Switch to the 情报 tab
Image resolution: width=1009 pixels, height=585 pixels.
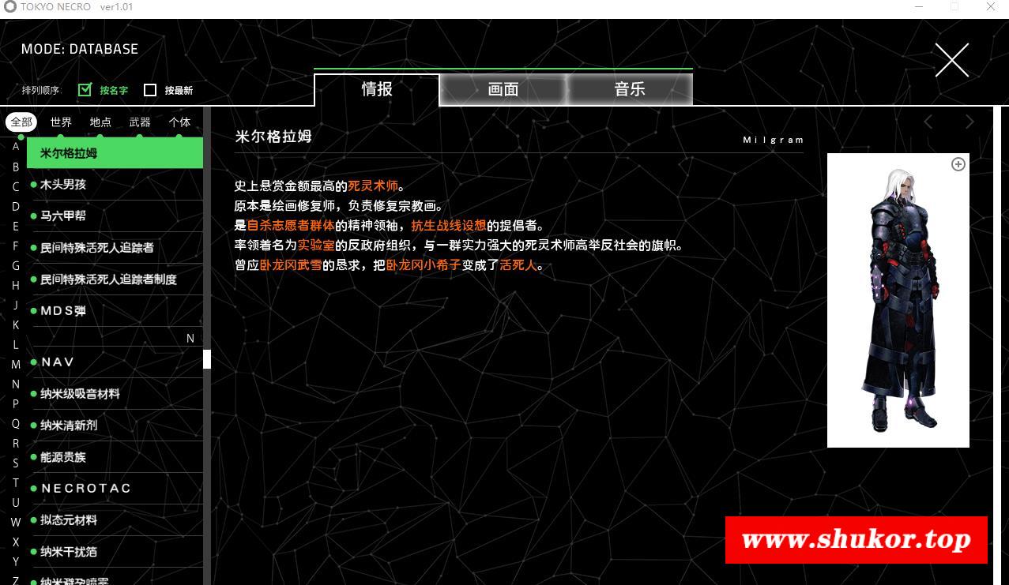(x=377, y=89)
